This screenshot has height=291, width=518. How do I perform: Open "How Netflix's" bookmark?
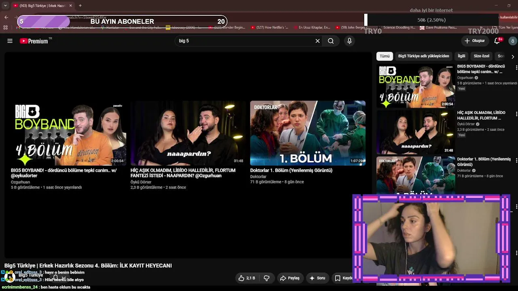click(269, 27)
